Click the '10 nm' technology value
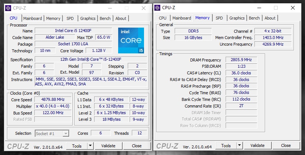This screenshot has width=305, height=155. [x=45, y=51]
